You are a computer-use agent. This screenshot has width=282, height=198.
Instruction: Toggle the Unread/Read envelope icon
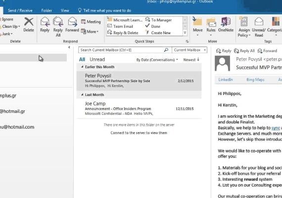259,22
